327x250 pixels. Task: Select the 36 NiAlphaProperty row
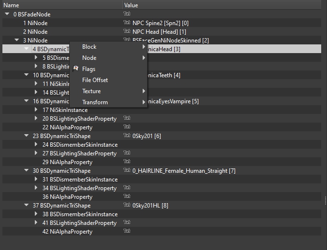point(71,197)
